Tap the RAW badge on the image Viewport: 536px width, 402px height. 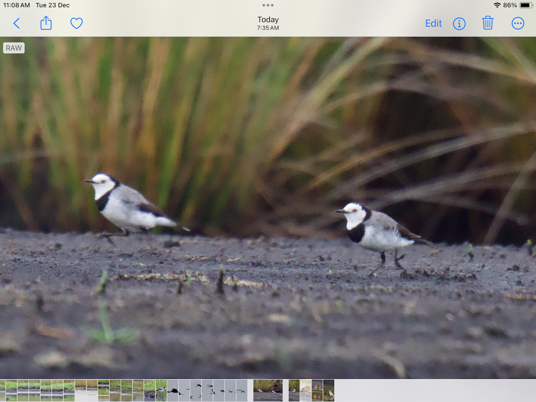pyautogui.click(x=13, y=47)
